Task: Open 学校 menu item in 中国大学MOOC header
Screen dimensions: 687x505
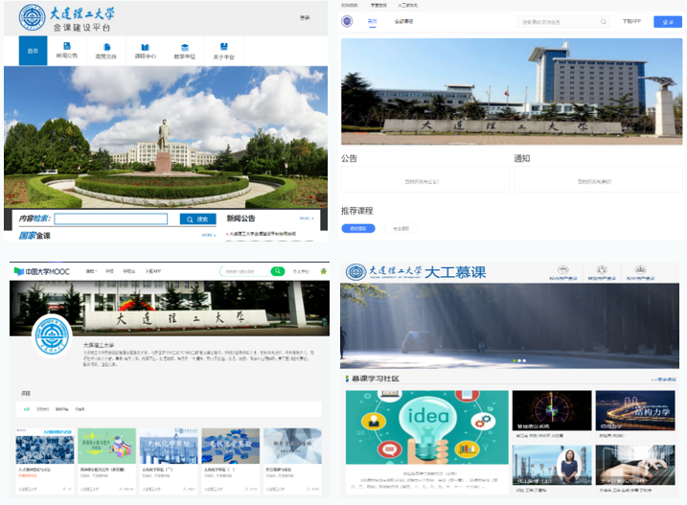Action: (x=109, y=271)
